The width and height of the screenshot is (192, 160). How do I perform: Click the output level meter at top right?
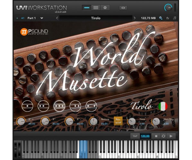(175, 8)
